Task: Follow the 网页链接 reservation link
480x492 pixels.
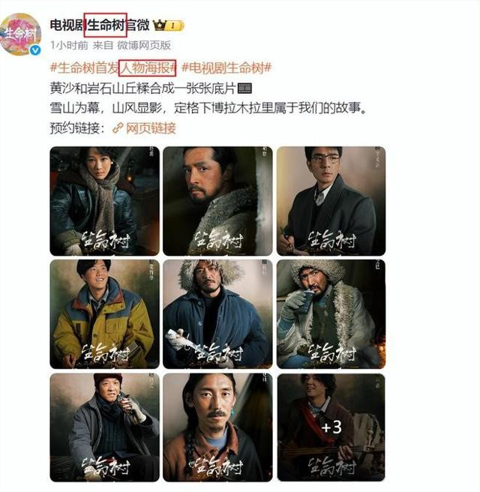Action: tap(151, 128)
